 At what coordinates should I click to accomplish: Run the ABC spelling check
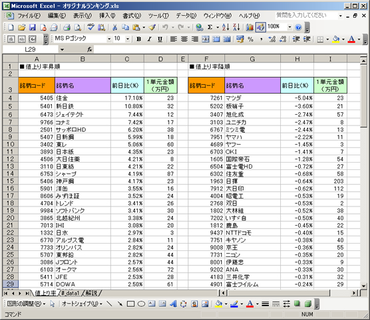click(x=91, y=27)
